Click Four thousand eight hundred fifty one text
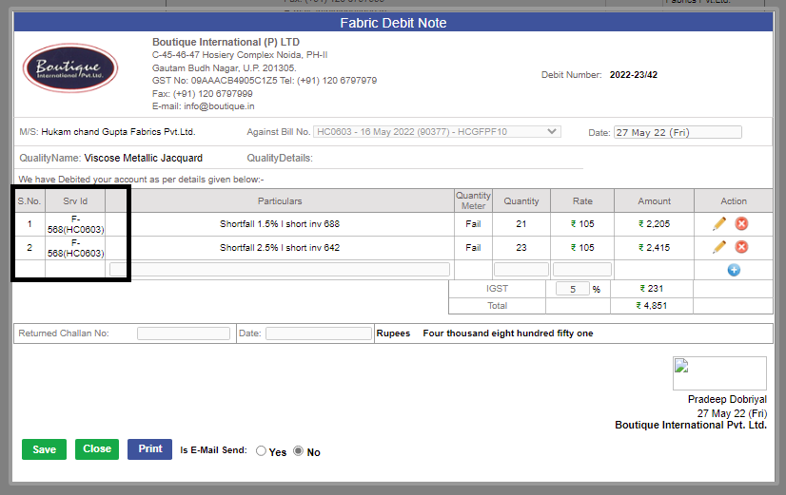 [508, 333]
